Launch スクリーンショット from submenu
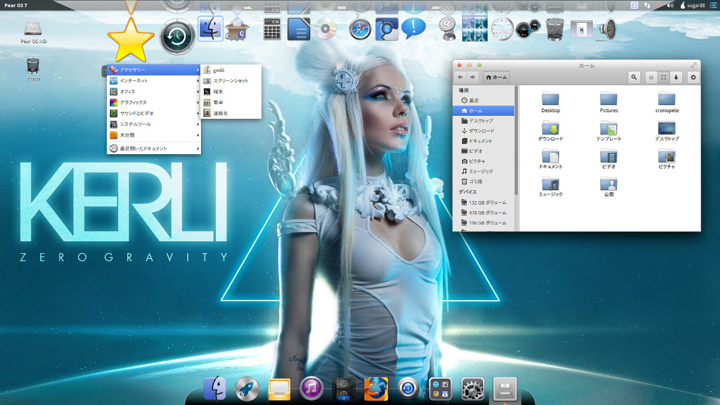Viewport: 720px width, 405px height. point(231,80)
